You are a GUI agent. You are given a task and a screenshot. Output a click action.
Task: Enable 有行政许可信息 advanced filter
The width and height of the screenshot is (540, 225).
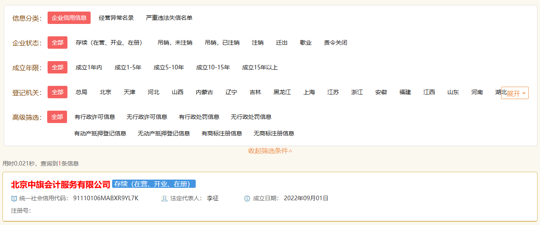click(x=95, y=117)
